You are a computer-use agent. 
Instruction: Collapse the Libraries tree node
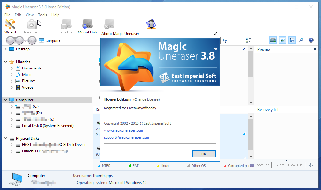tap(5, 62)
